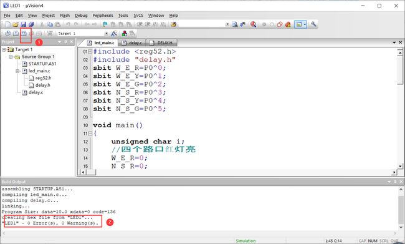
Task: Select STARTUP.A51 in the project tree
Action: pyautogui.click(x=39, y=64)
